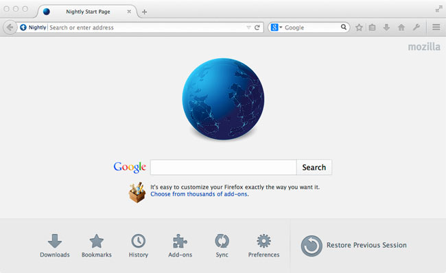Open Preferences gear shortcut
Screen dimensions: 446x273
click(x=263, y=246)
